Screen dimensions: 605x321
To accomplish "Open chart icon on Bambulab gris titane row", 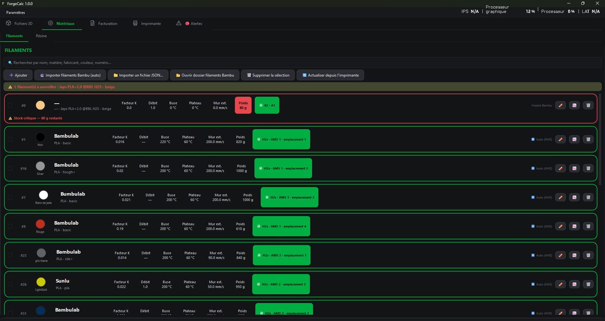I will 574,255.
